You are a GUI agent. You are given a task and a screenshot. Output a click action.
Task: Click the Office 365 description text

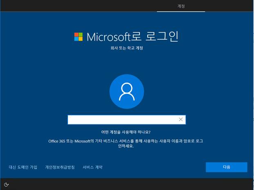[x=126, y=143]
